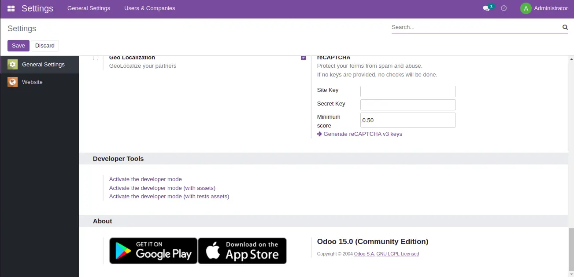Open the General Settings top menu

pyautogui.click(x=89, y=8)
